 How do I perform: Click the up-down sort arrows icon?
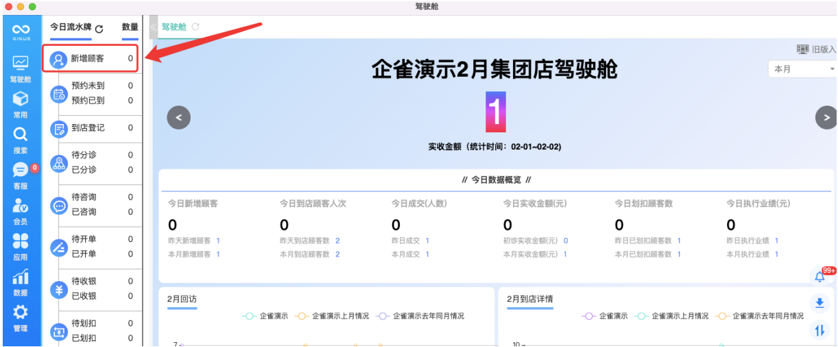pos(819,330)
